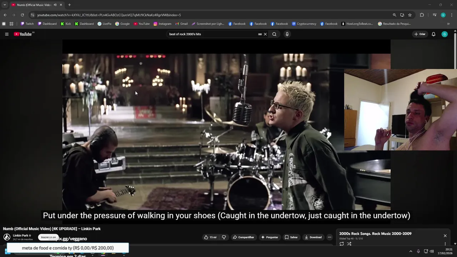The height and width of the screenshot is (257, 457).
Task: Toggle playlist shuffle
Action: [x=349, y=244]
